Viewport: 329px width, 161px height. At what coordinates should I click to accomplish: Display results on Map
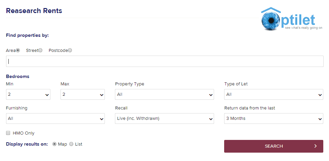pos(54,144)
